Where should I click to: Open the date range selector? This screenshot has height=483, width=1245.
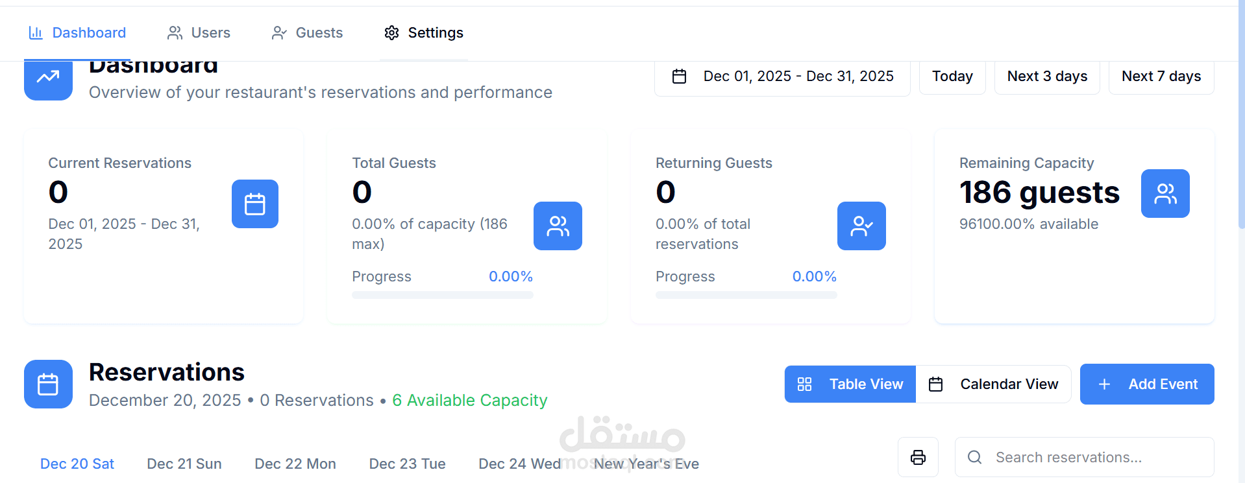(x=782, y=76)
